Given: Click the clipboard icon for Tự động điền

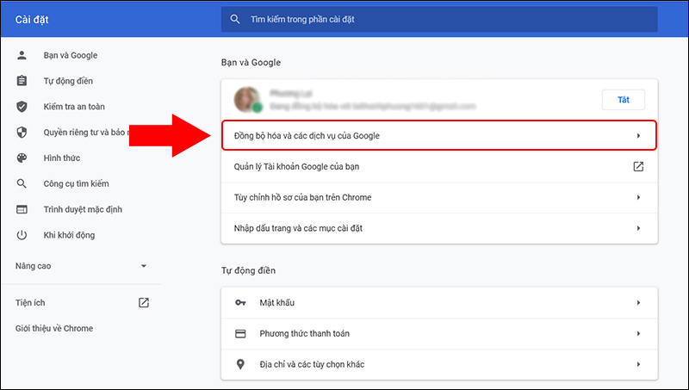Looking at the screenshot, I should click(x=22, y=81).
